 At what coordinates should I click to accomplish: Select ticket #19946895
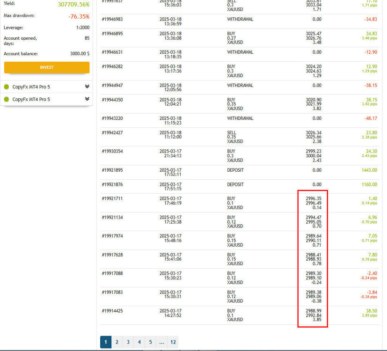click(x=112, y=34)
